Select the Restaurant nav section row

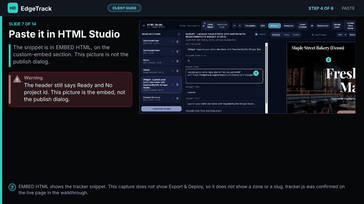pyautogui.click(x=162, y=42)
